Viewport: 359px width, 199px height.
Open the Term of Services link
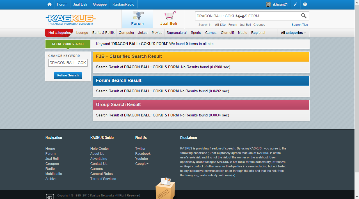click(103, 179)
